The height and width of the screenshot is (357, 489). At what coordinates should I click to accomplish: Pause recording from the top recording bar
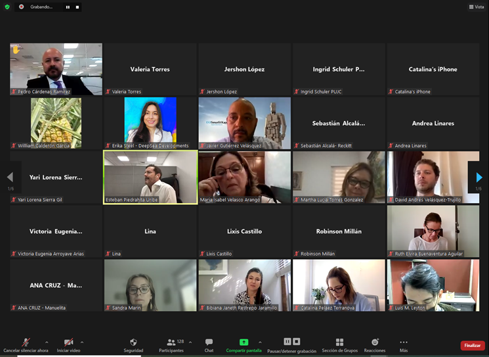click(x=68, y=7)
